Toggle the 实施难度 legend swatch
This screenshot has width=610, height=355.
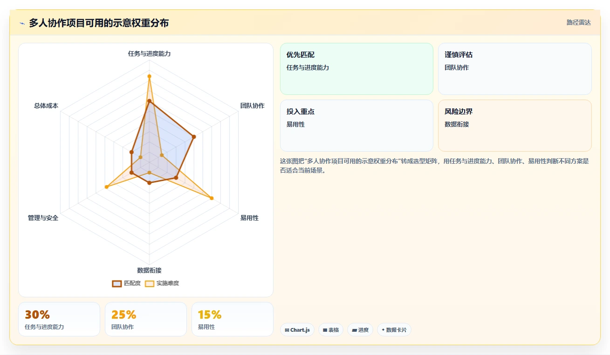coord(150,283)
